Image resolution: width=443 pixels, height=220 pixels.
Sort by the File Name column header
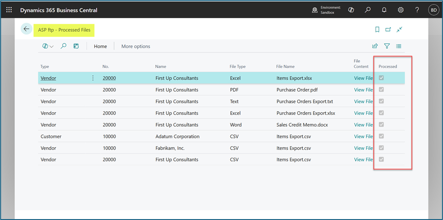(x=286, y=67)
